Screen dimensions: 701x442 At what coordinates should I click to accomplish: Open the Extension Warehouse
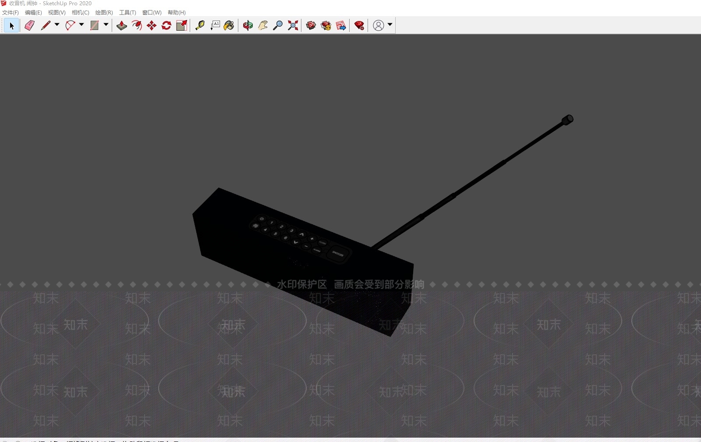pyautogui.click(x=326, y=25)
